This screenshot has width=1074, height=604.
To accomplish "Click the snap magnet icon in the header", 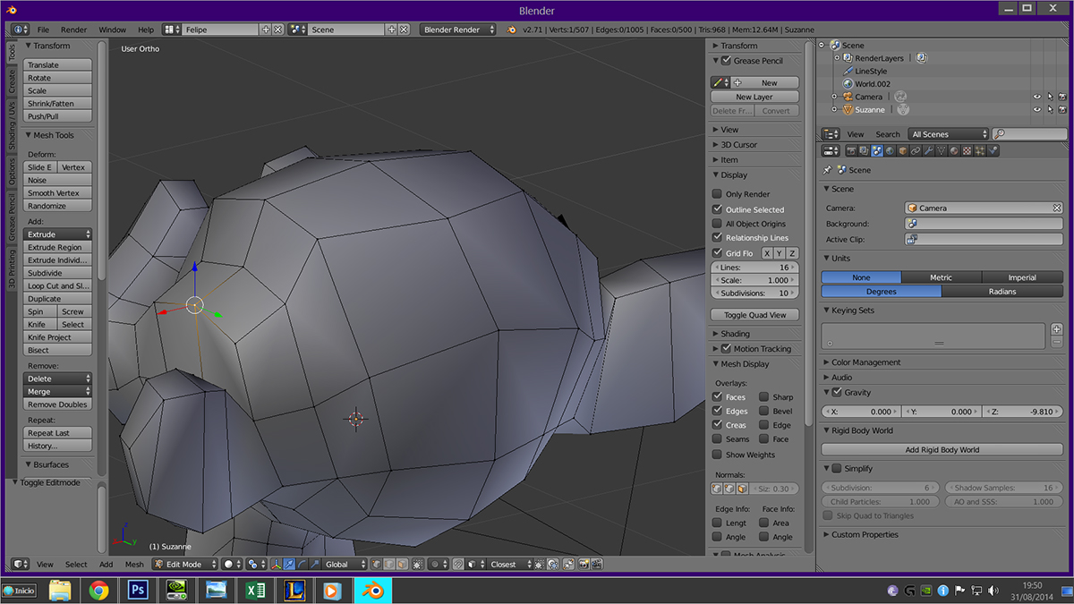I will pyautogui.click(x=457, y=565).
